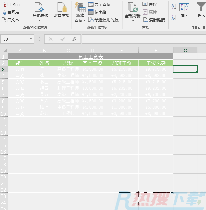The width and height of the screenshot is (206, 210).
Task: Open the 排序 sort dialog
Action: coord(184,10)
